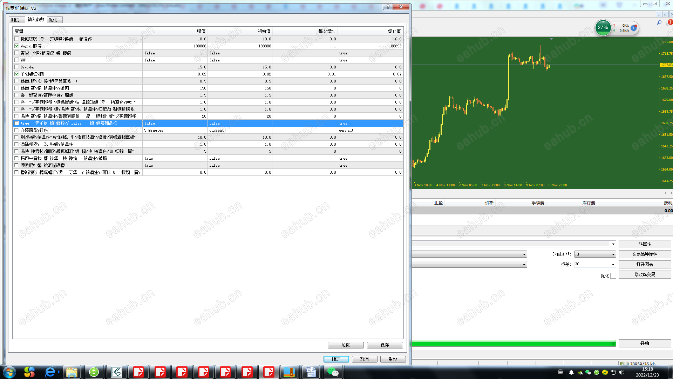This screenshot has width=673, height=379.
Task: Click the 开始 start button
Action: tap(645, 344)
